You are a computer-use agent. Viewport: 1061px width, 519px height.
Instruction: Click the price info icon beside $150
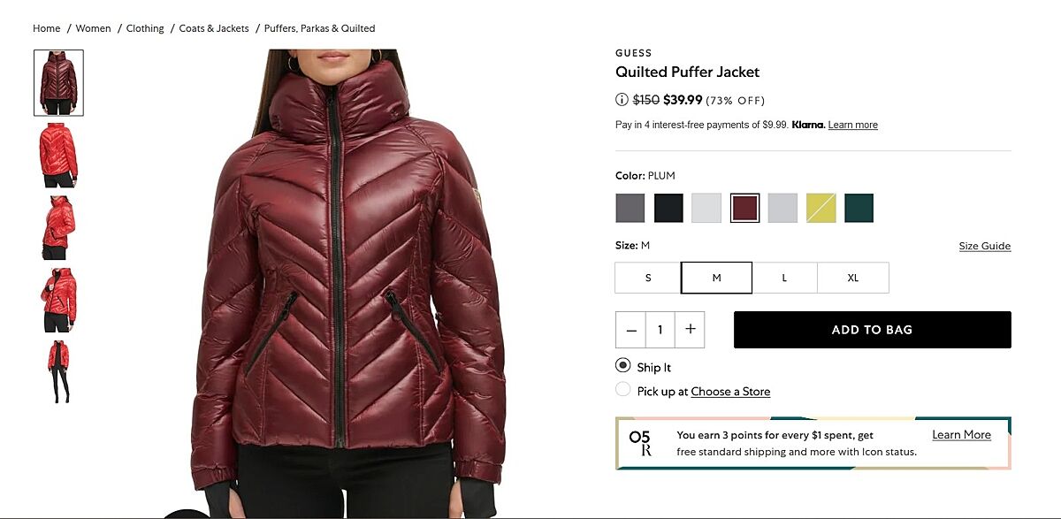coord(622,100)
